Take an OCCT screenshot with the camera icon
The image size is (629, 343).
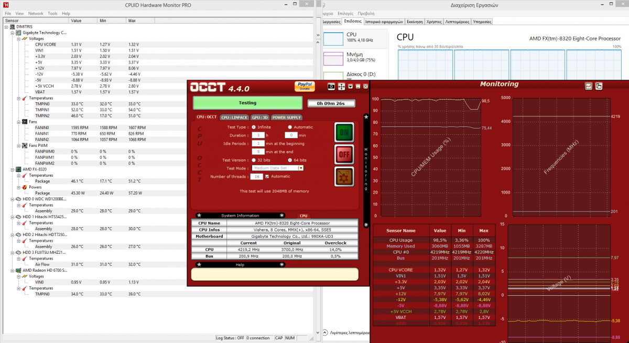coord(331,86)
